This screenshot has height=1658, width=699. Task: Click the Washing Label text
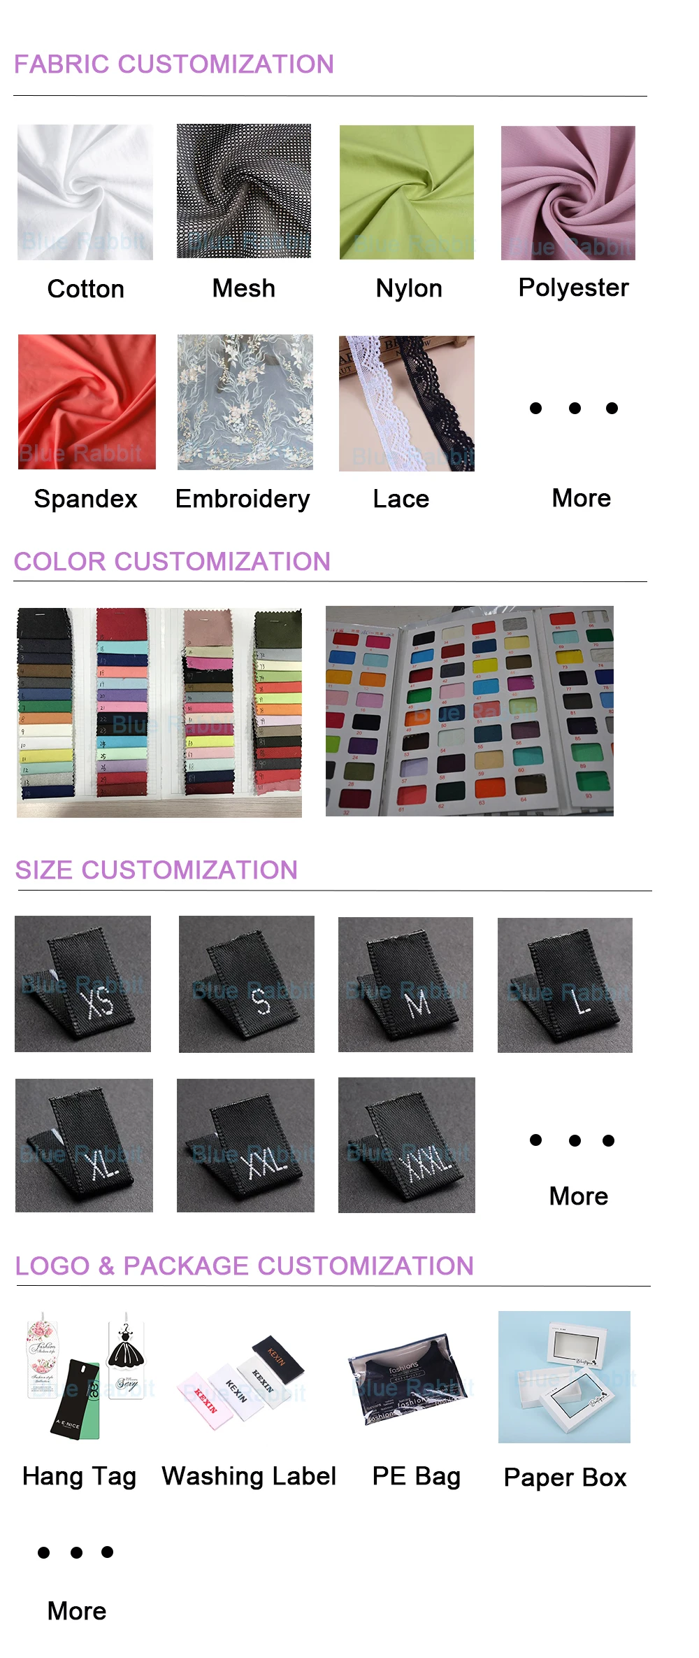(249, 1476)
